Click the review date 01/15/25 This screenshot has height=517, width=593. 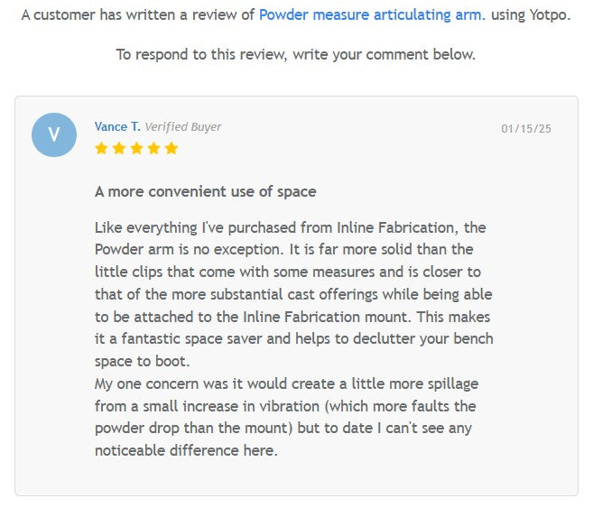tap(525, 129)
